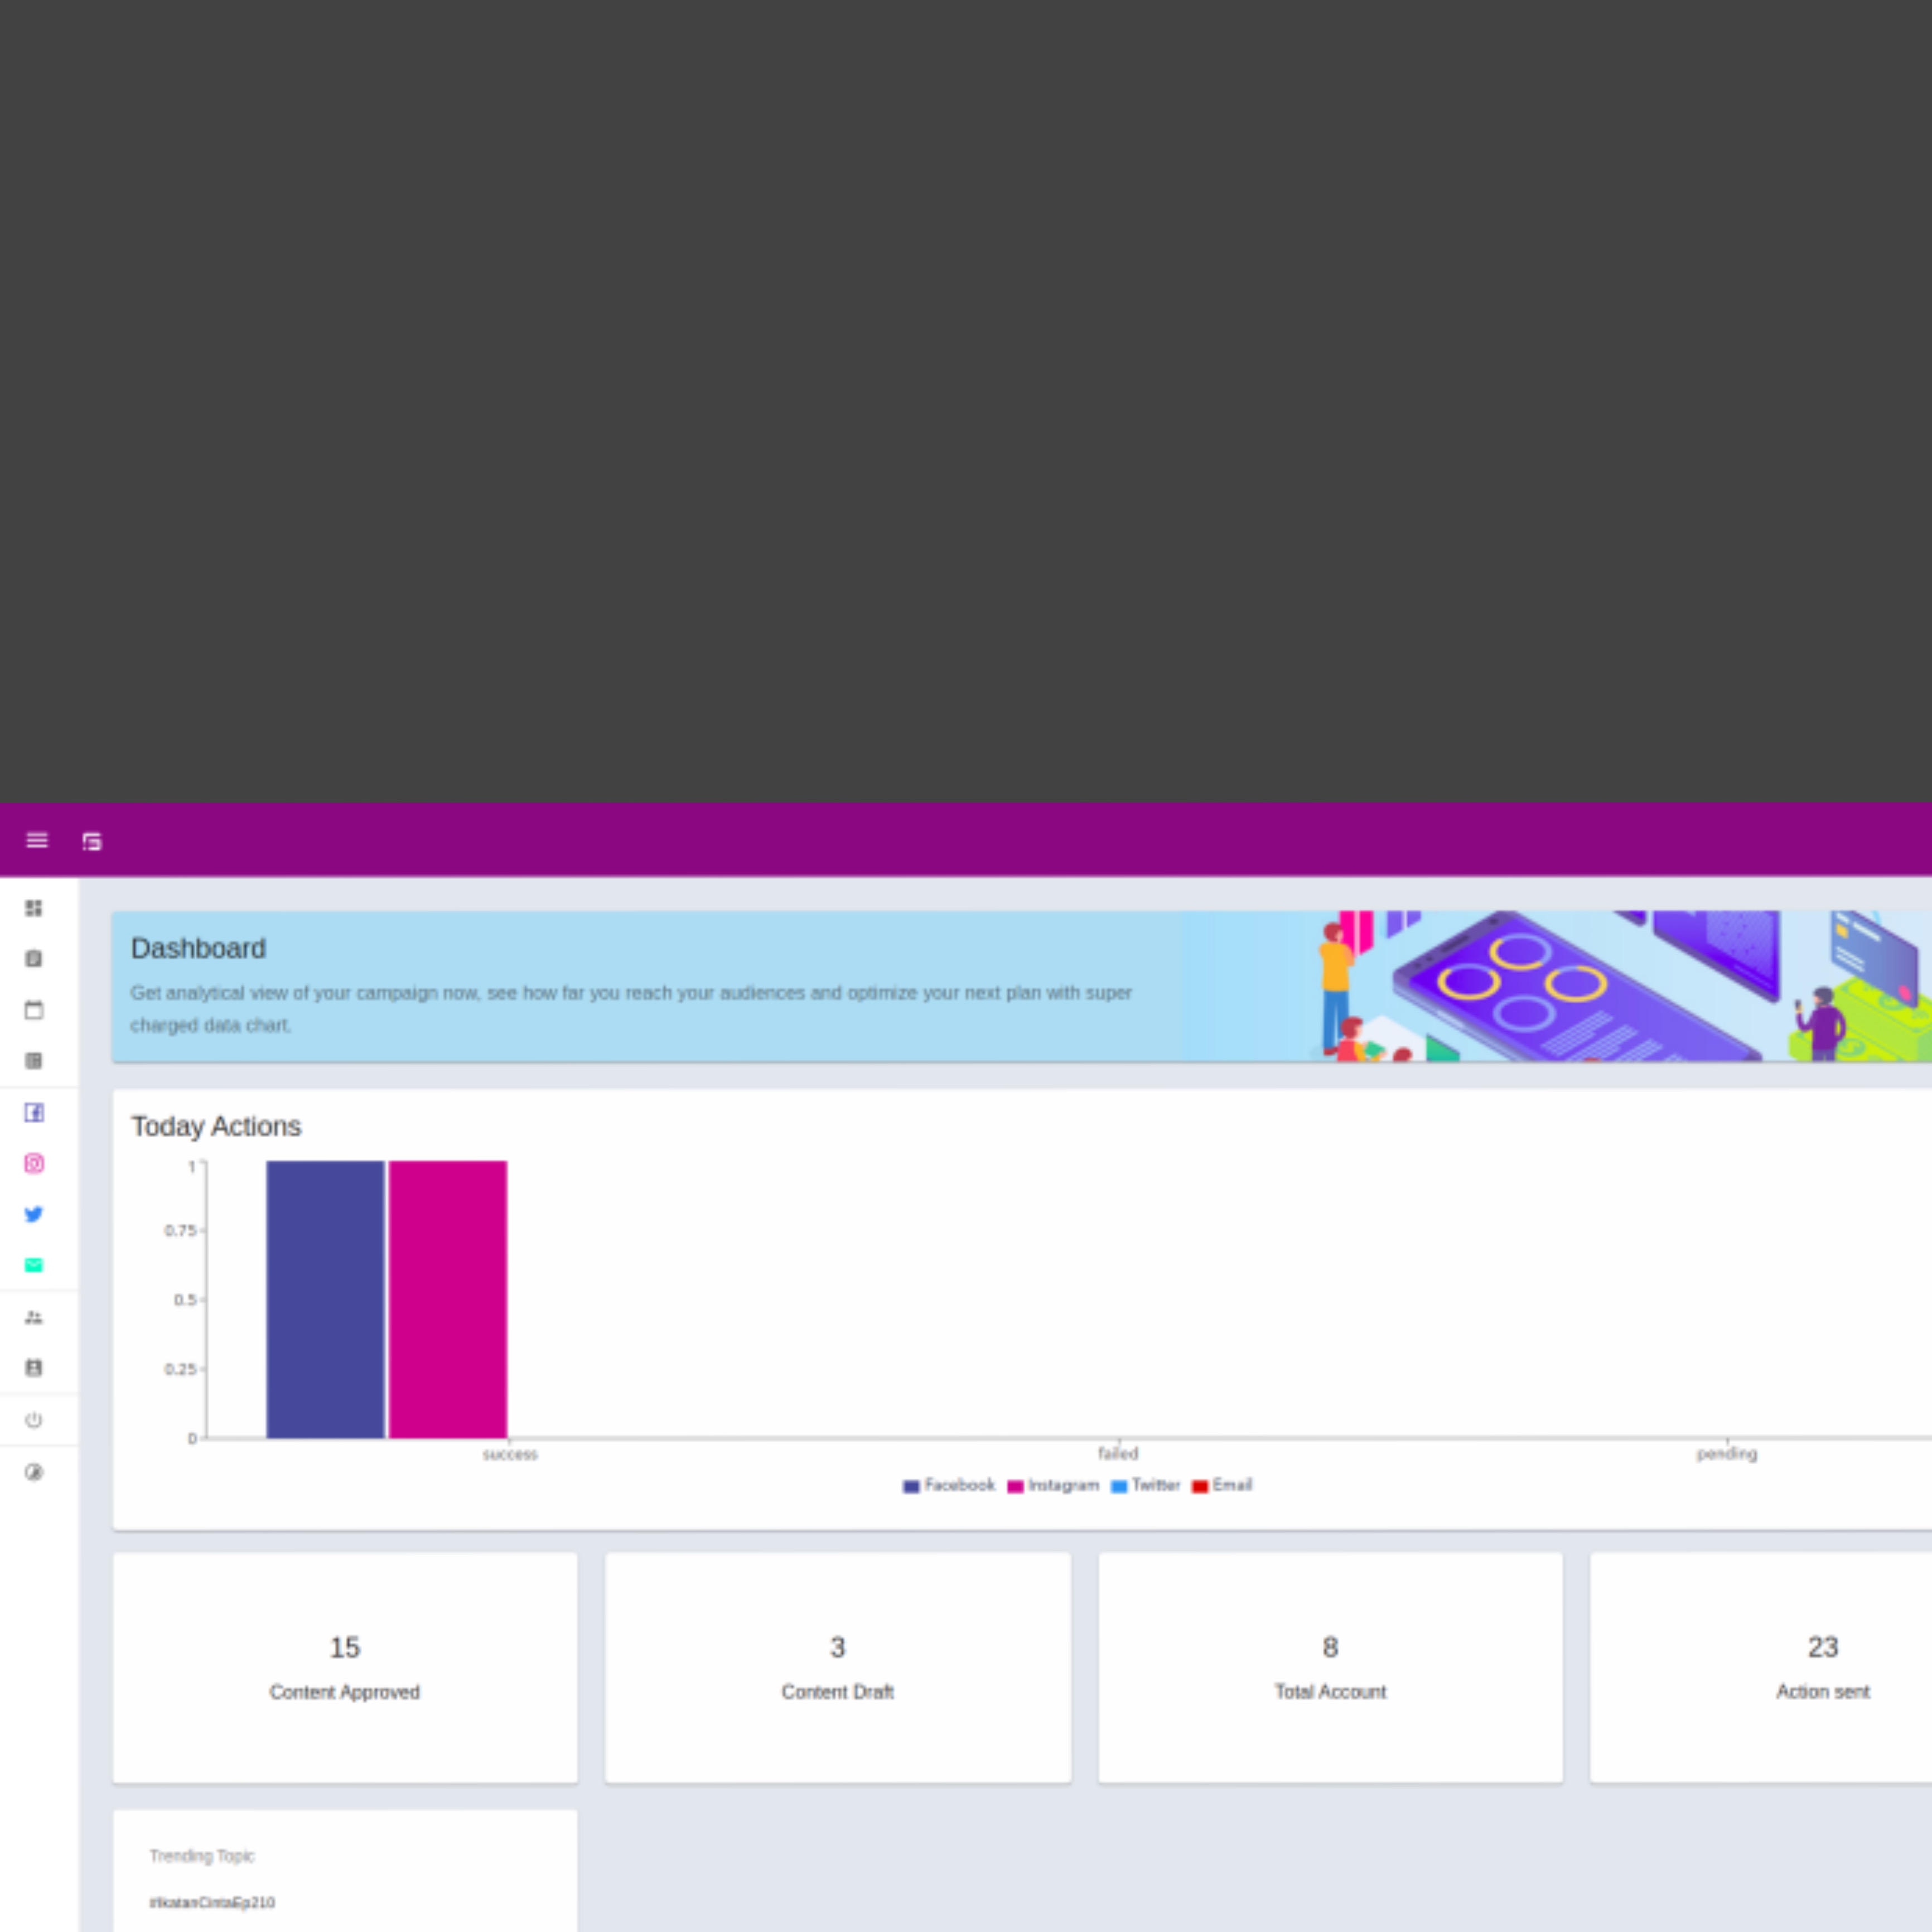Click the red Email legend swatch
Image resolution: width=1932 pixels, height=1932 pixels.
[x=1200, y=1486]
